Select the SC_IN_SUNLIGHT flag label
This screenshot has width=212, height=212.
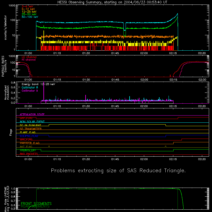(30, 125)
